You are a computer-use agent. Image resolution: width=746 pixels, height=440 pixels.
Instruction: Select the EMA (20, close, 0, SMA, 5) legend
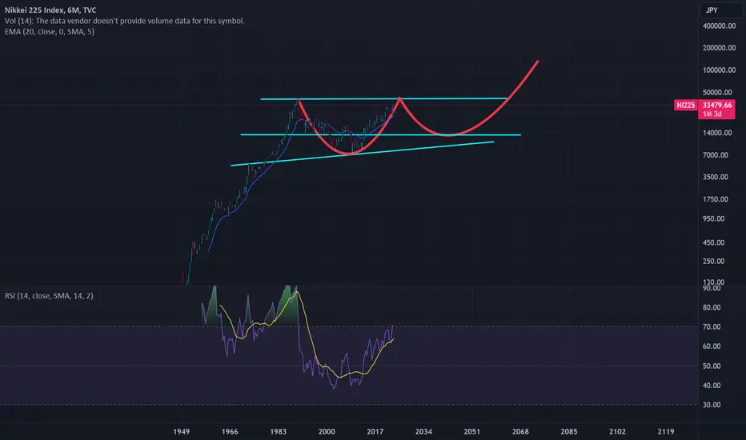(x=50, y=32)
